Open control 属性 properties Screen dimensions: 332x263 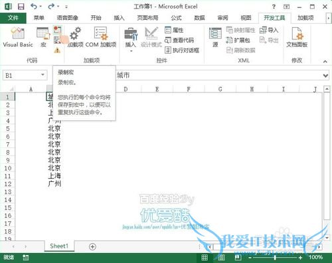174,30
